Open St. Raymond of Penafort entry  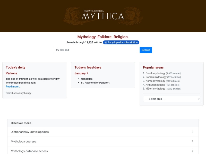(x=95, y=83)
